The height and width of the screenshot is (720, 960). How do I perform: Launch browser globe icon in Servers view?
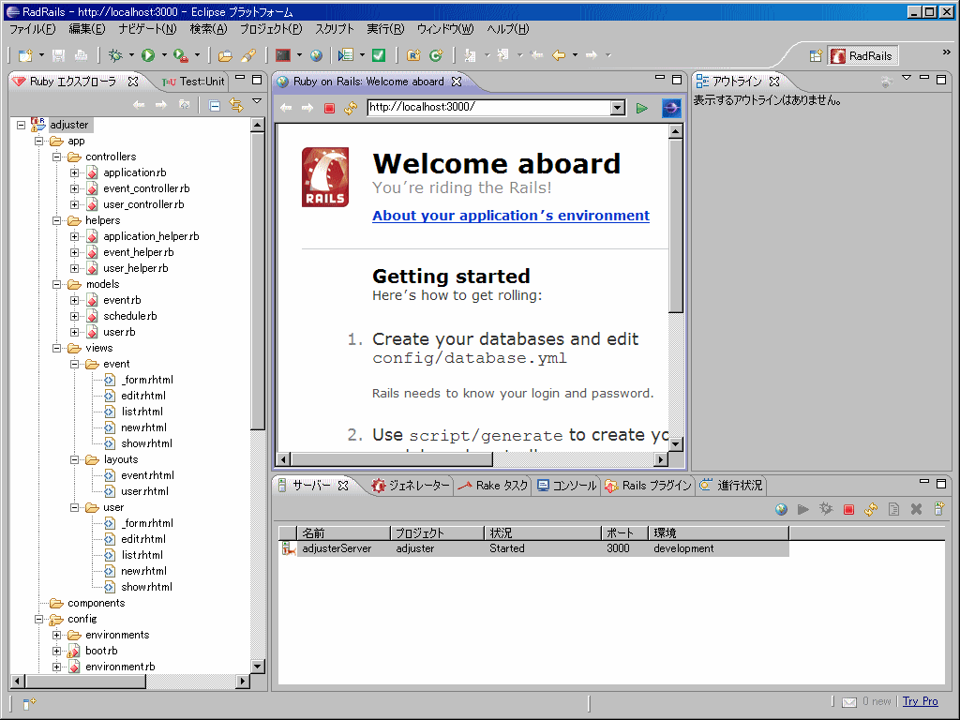tap(781, 509)
